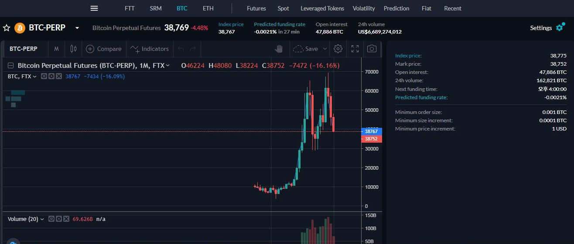Click the 69.626B volume value
This screenshot has height=244, width=574.
click(83, 219)
